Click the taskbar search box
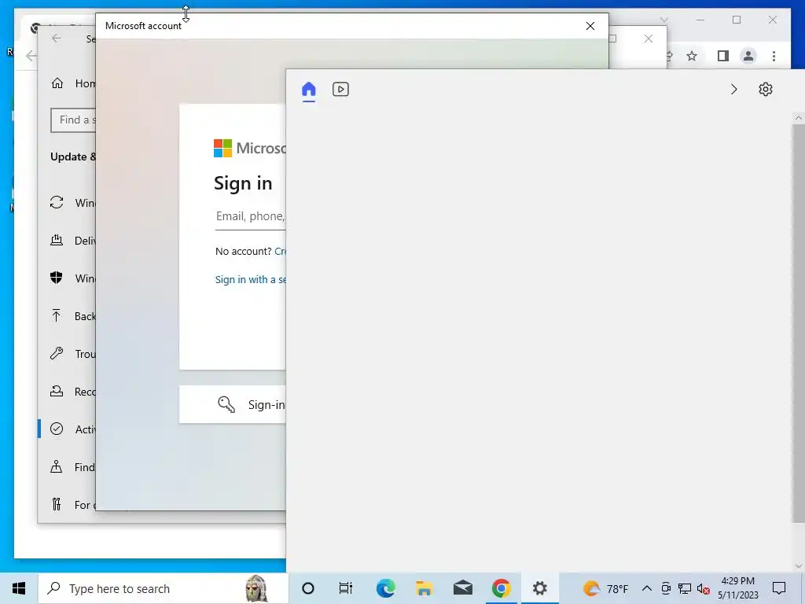 164,588
